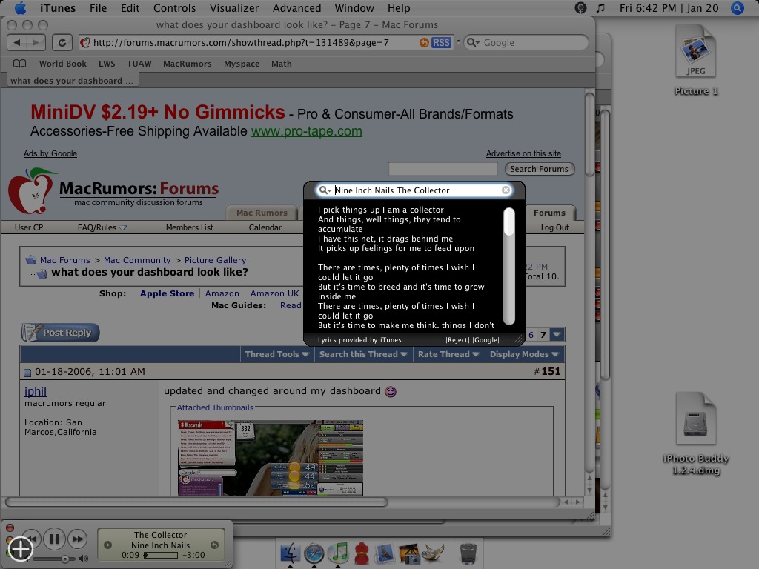Screen dimensions: 759x569
Task: Open the page navigation dropdown arrow beside page 7
Action: click(x=557, y=334)
